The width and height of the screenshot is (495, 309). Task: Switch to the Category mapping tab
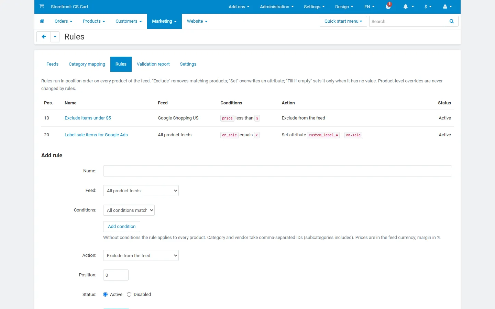[87, 64]
